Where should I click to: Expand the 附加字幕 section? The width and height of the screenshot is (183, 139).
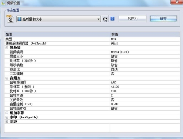click(x=7, y=113)
